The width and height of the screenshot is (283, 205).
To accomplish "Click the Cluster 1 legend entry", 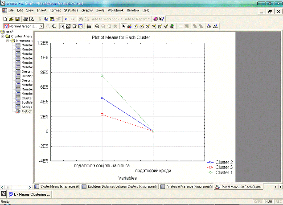I will 224,172.
